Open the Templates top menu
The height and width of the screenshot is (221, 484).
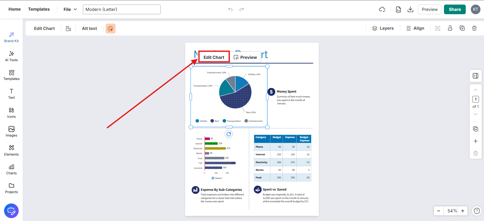39,9
